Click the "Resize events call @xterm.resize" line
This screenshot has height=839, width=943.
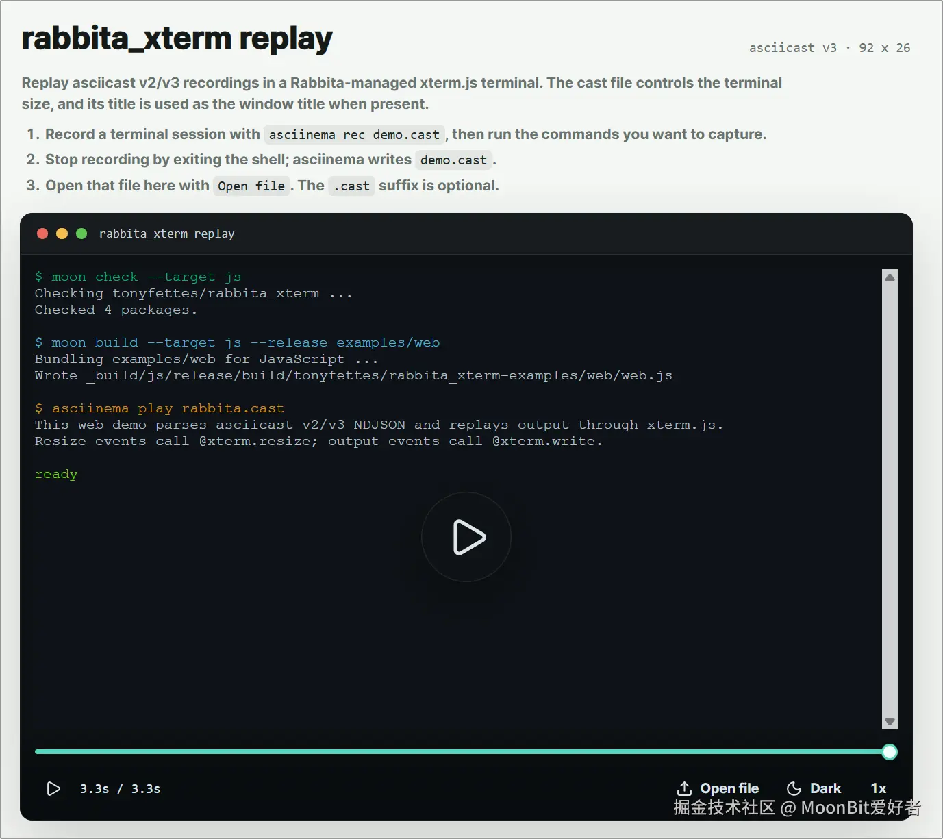[x=318, y=441]
